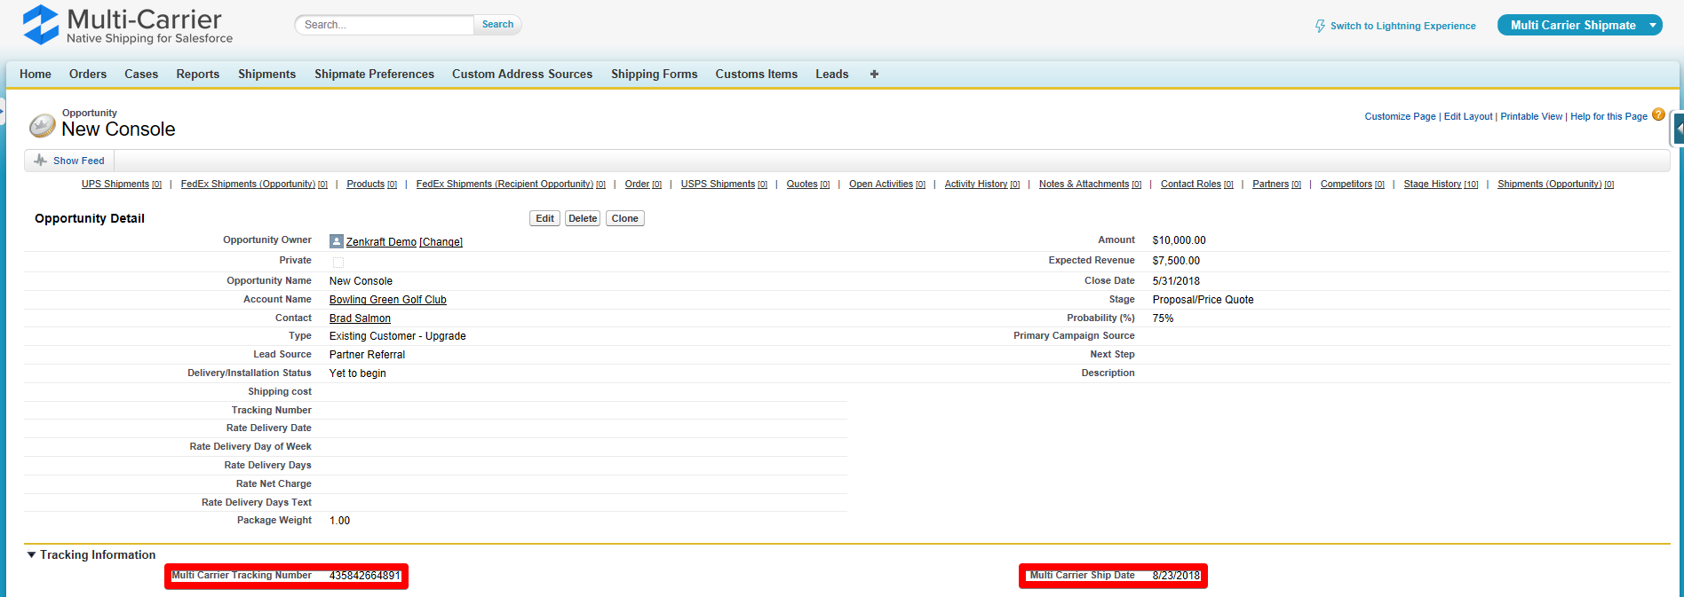Jump to UPS Shipments related list
The width and height of the screenshot is (1684, 597).
[x=122, y=185]
